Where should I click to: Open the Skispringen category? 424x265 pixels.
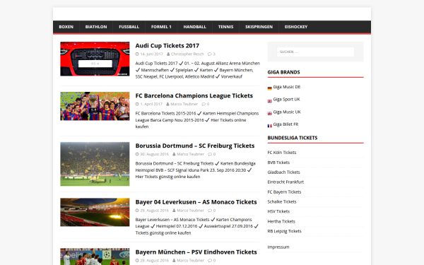(x=259, y=27)
